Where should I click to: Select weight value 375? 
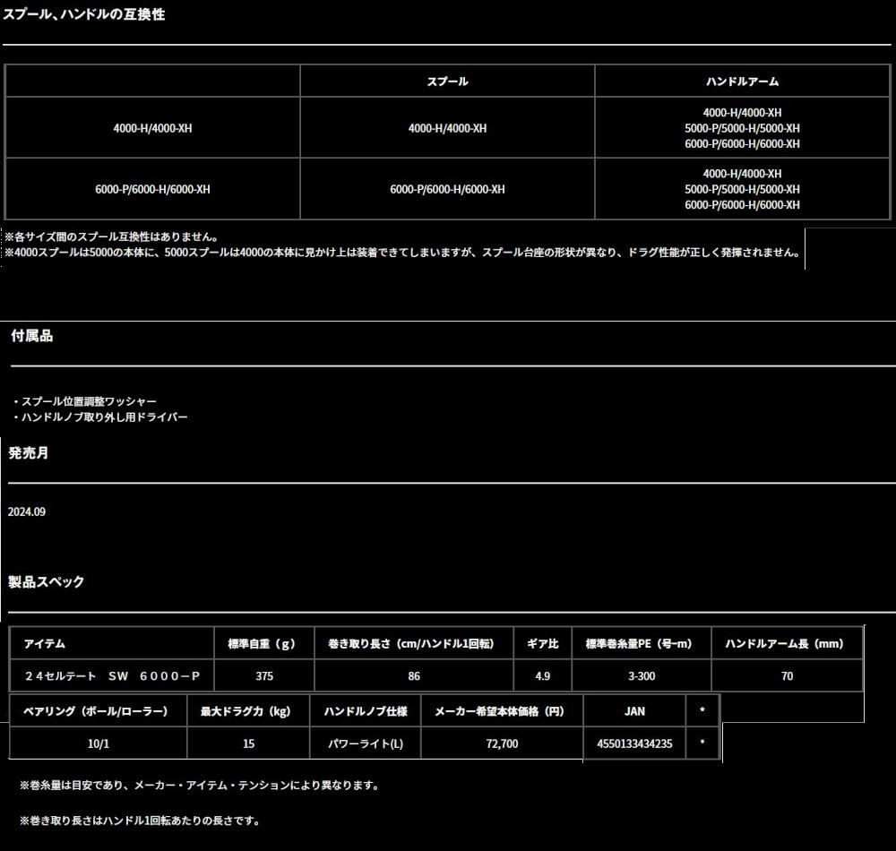click(x=264, y=676)
